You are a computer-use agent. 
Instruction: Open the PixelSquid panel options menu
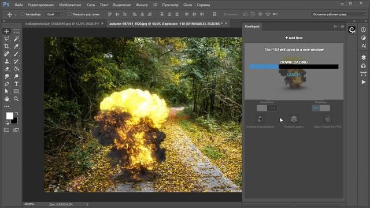coord(342,27)
